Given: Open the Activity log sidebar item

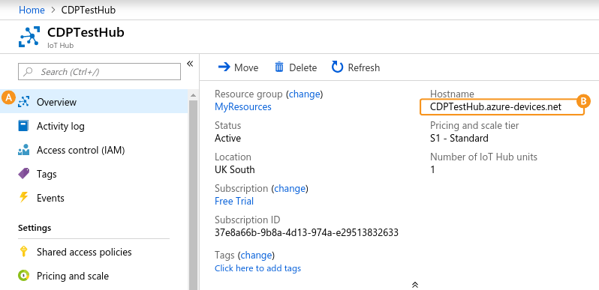Looking at the screenshot, I should pos(94,127).
